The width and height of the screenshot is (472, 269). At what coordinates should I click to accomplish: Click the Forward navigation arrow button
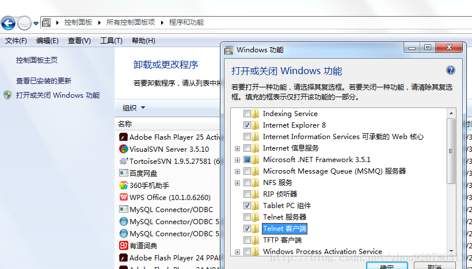coord(24,23)
